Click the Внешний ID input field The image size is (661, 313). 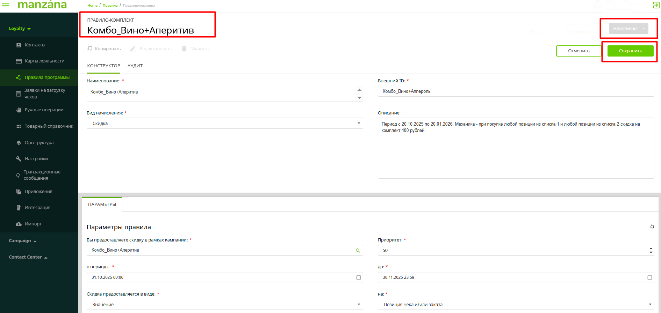(x=516, y=91)
